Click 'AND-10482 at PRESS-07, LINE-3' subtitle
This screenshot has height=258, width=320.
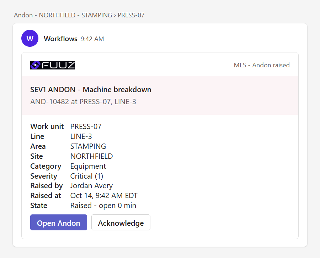83,101
